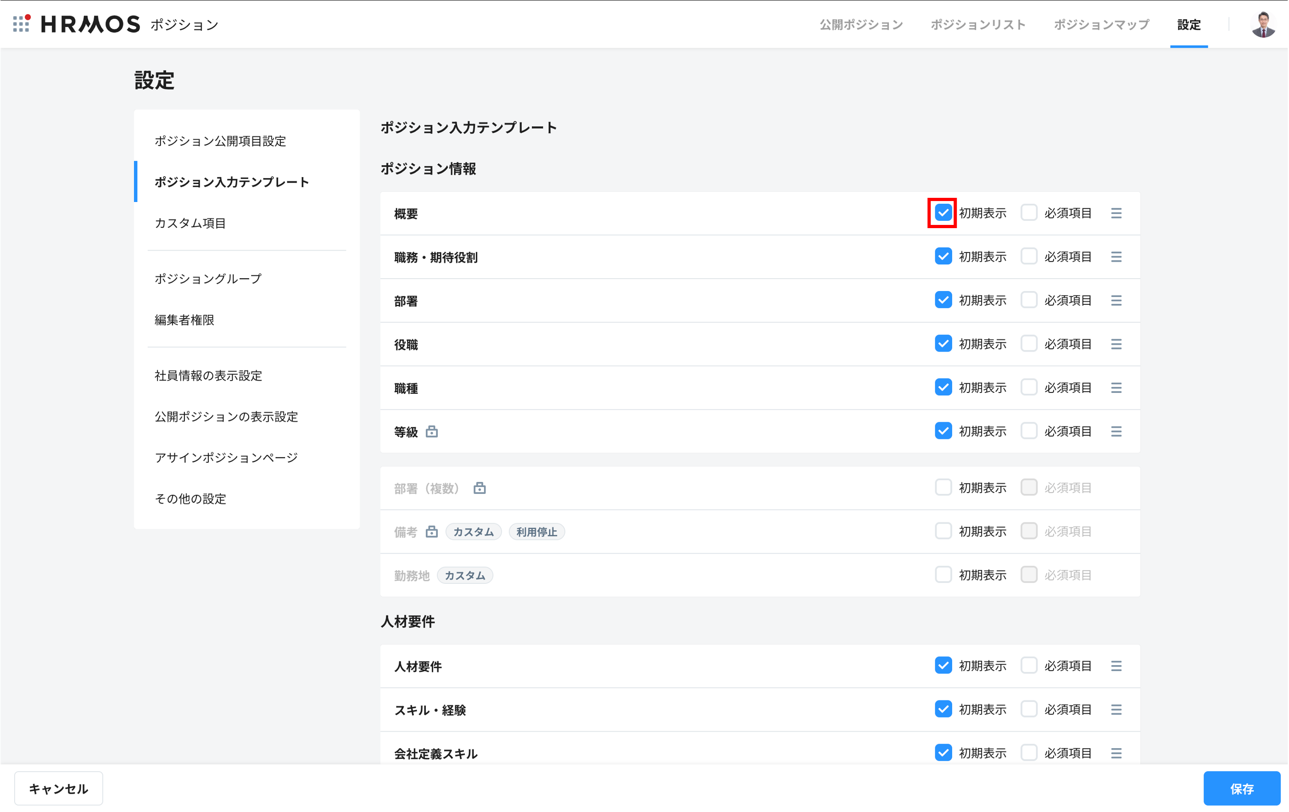This screenshot has height=812, width=1289.
Task: Check 必須項目 for 部署
Action: (x=1029, y=300)
